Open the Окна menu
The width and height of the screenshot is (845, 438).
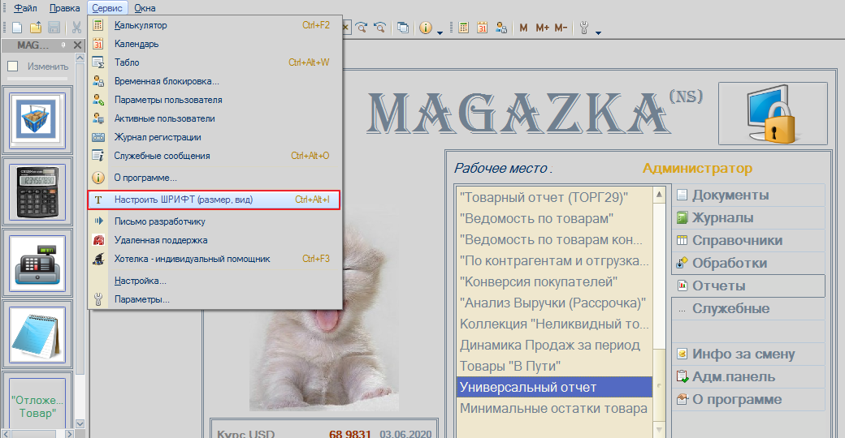click(x=145, y=8)
